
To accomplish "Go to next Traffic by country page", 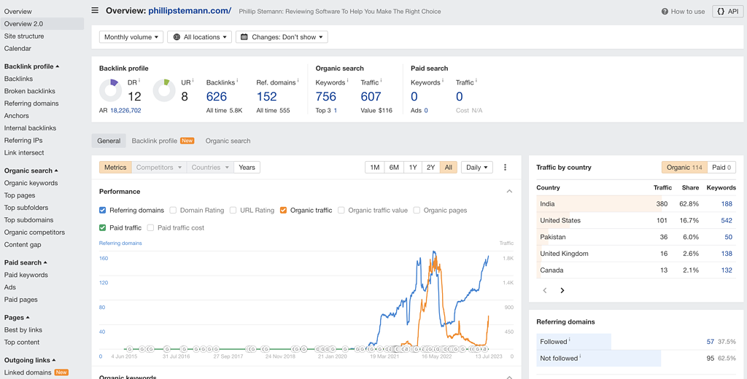I will [562, 290].
